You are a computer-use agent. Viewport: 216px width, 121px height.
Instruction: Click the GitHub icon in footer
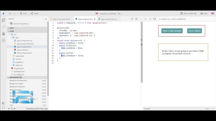[x=12, y=109]
